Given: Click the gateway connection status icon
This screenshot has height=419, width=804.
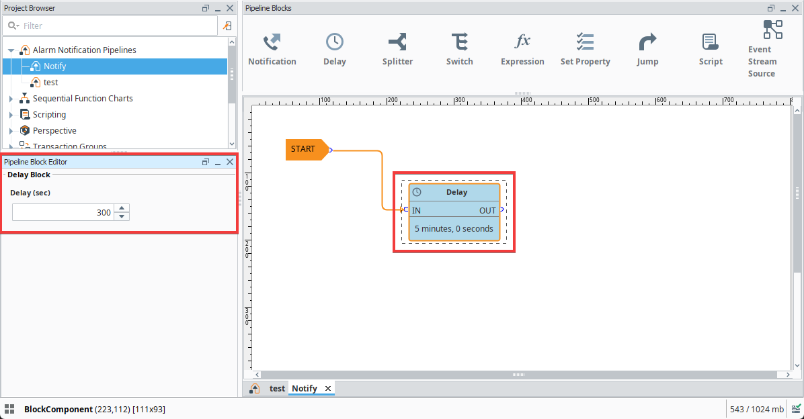Looking at the screenshot, I should click(796, 409).
